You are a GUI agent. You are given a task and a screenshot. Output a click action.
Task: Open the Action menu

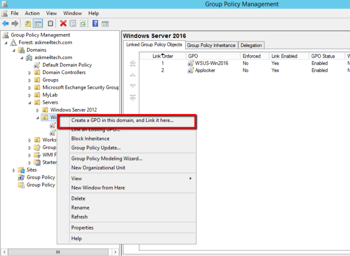click(x=32, y=13)
